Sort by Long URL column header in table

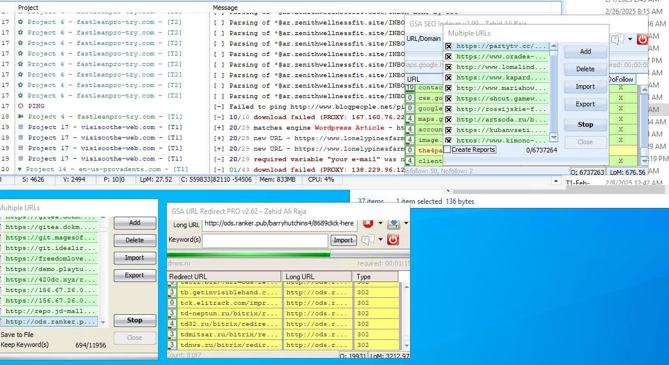tap(317, 277)
